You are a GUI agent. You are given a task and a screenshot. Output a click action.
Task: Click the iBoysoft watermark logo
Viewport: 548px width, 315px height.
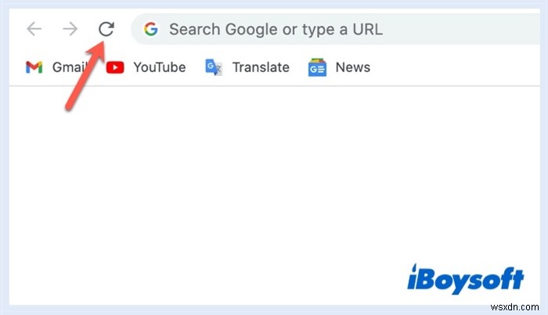466,278
